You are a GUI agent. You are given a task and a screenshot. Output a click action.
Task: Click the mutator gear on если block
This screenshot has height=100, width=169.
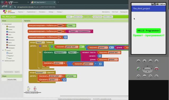[x=40, y=46]
